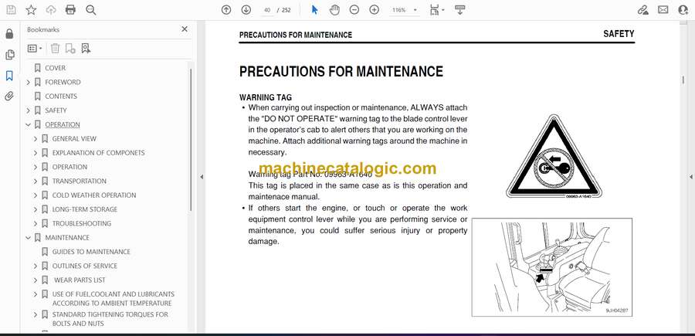The height and width of the screenshot is (336, 695).
Task: Activate the Hand pan tool
Action: [x=334, y=10]
